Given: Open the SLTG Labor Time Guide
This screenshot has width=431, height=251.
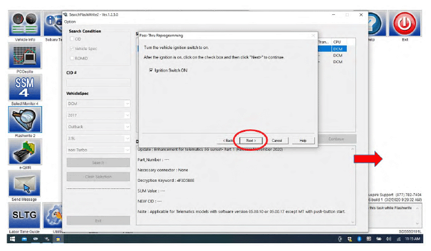Looking at the screenshot, I should pyautogui.click(x=25, y=216).
